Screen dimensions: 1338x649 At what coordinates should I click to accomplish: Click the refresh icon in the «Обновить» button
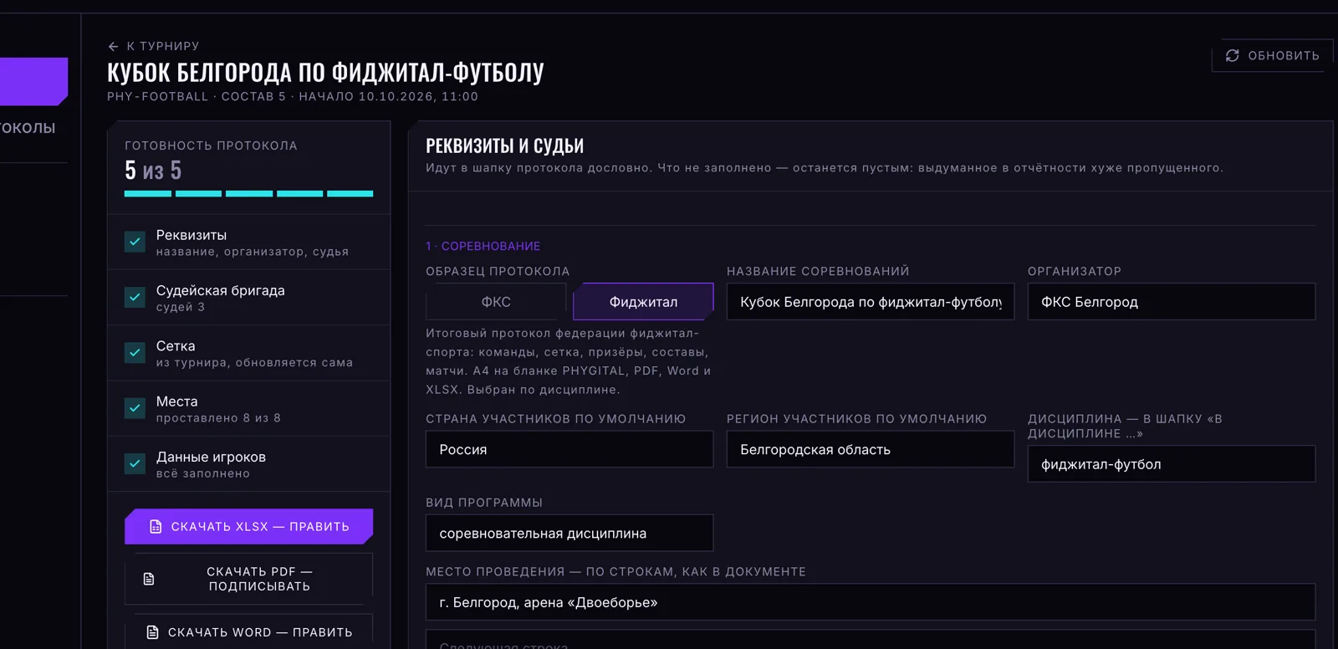point(1232,55)
